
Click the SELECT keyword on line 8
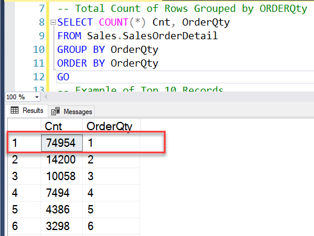pos(75,22)
